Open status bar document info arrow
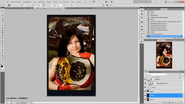This screenshot has height=104, width=185. [32, 103]
